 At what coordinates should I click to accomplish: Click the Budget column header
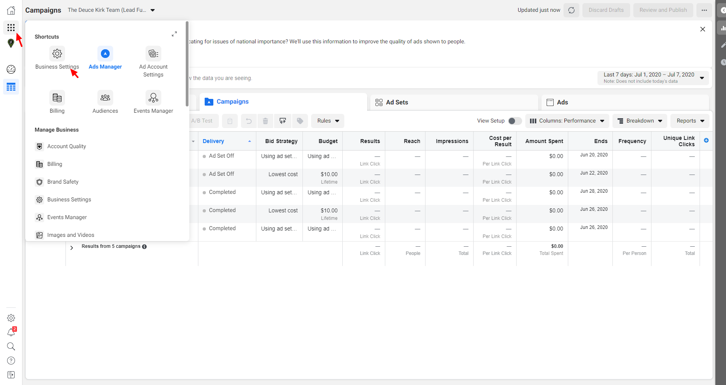[323, 141]
